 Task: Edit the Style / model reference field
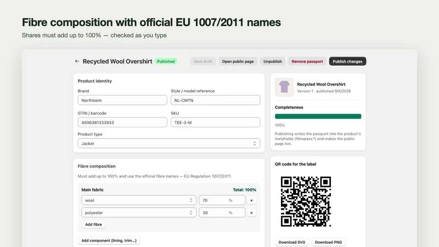[215, 100]
